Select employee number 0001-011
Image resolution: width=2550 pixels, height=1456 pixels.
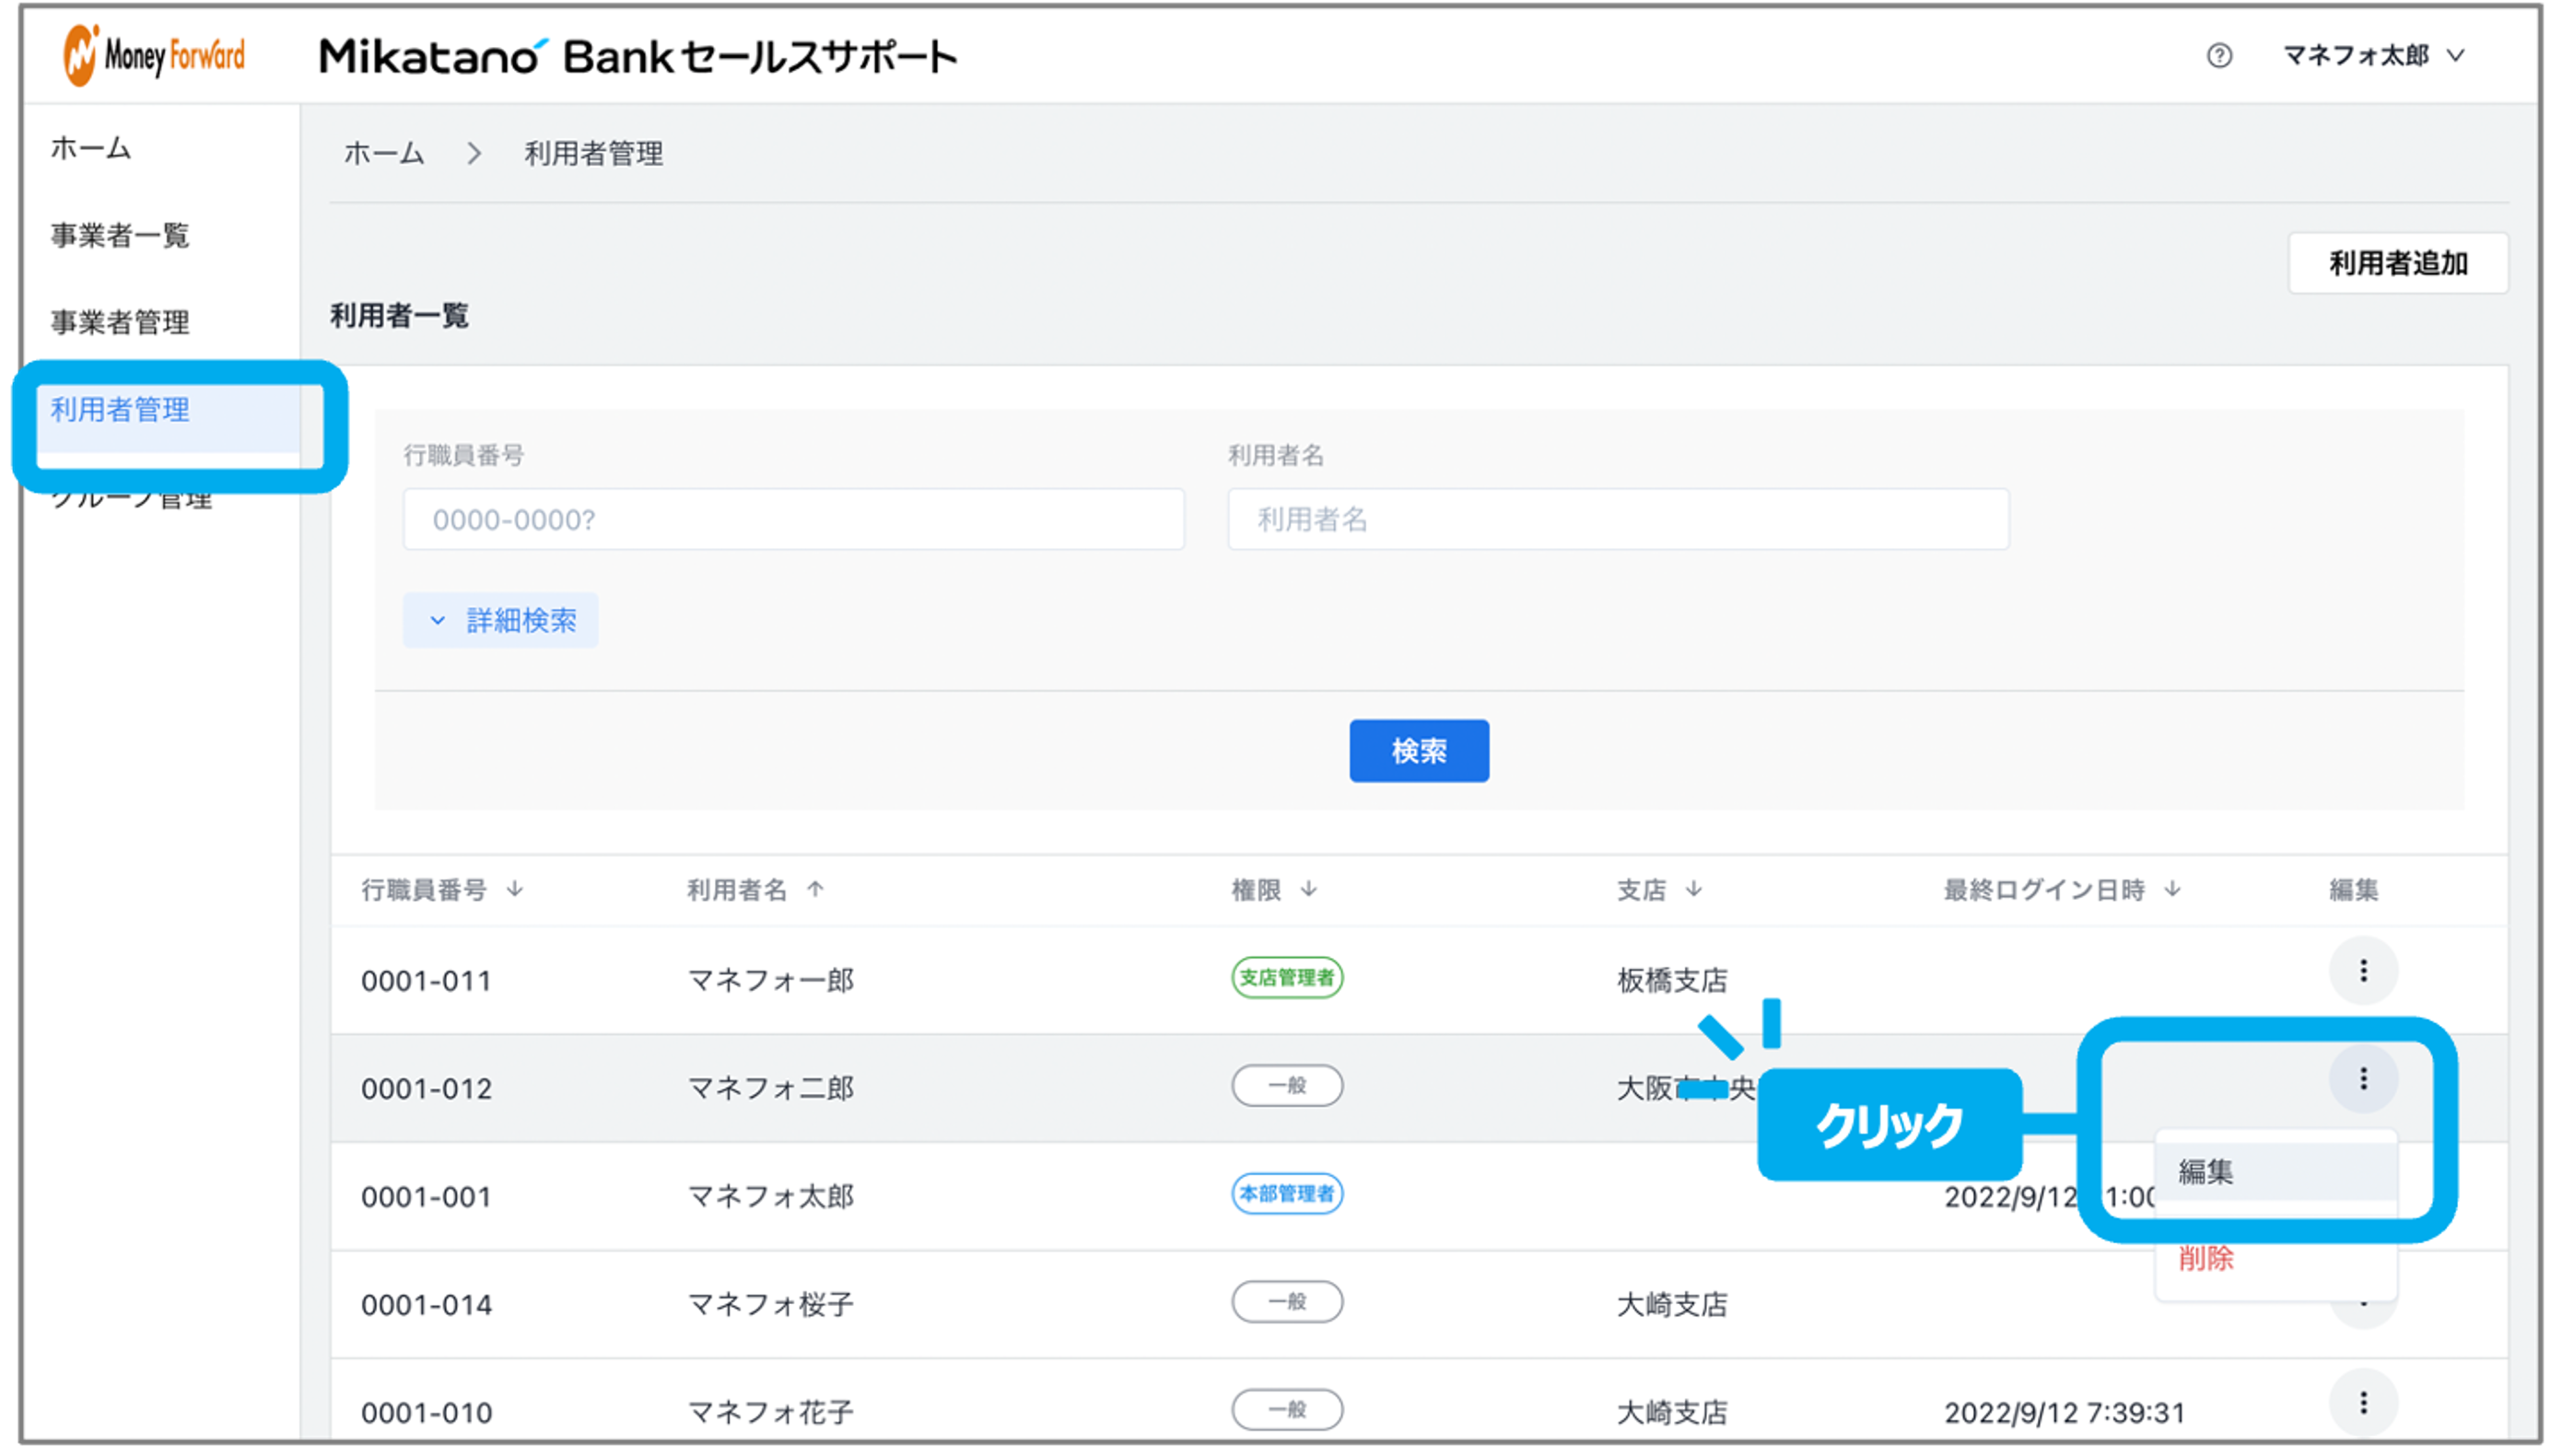click(x=426, y=981)
